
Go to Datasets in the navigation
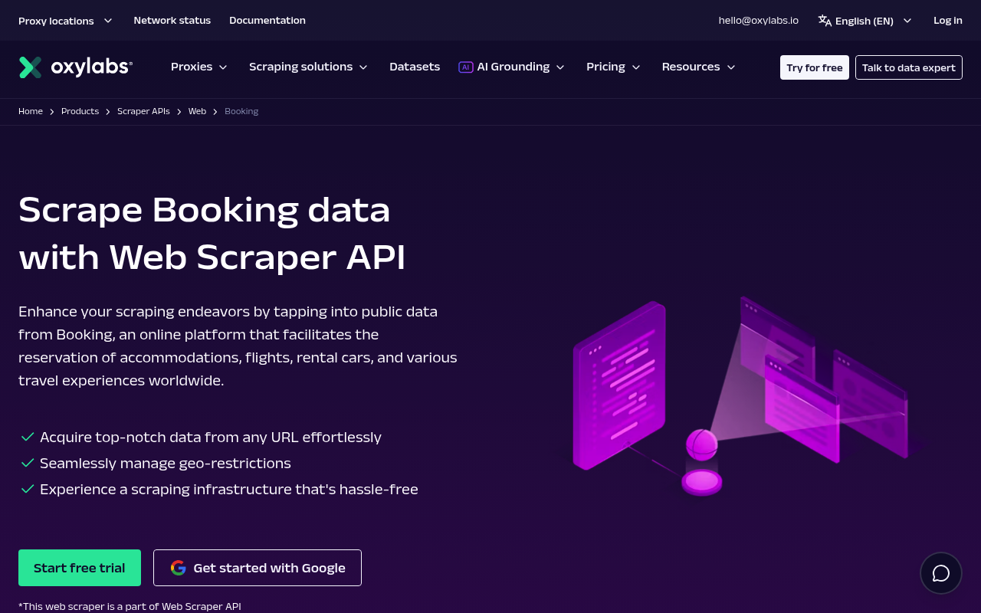tap(415, 67)
